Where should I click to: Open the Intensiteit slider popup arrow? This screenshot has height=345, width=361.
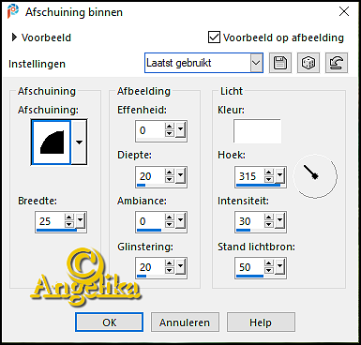280,221
